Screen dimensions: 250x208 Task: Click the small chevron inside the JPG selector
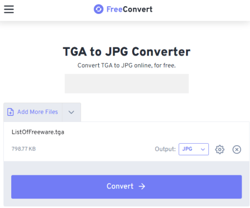(203, 149)
